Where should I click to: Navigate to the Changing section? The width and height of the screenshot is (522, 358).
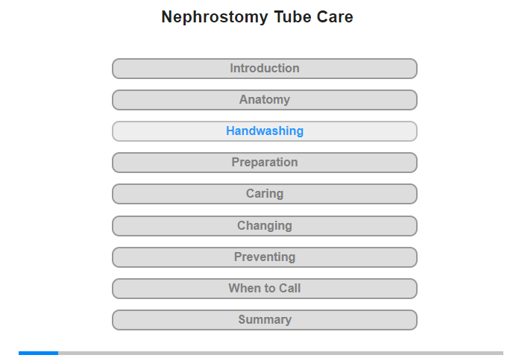[x=264, y=226]
